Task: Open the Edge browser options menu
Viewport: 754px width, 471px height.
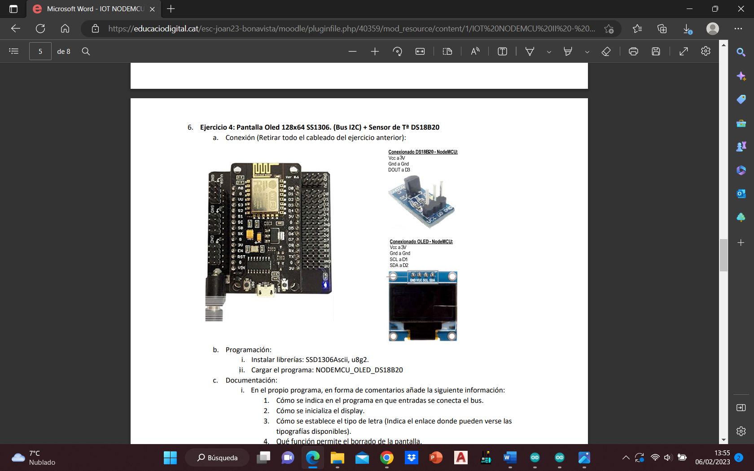Action: coord(739,29)
